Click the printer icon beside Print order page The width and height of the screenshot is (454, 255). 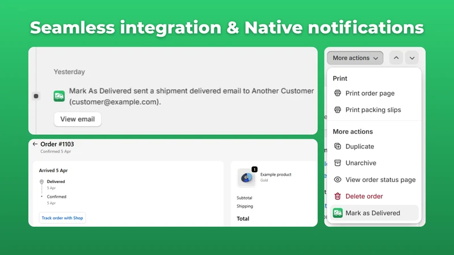[x=338, y=93]
